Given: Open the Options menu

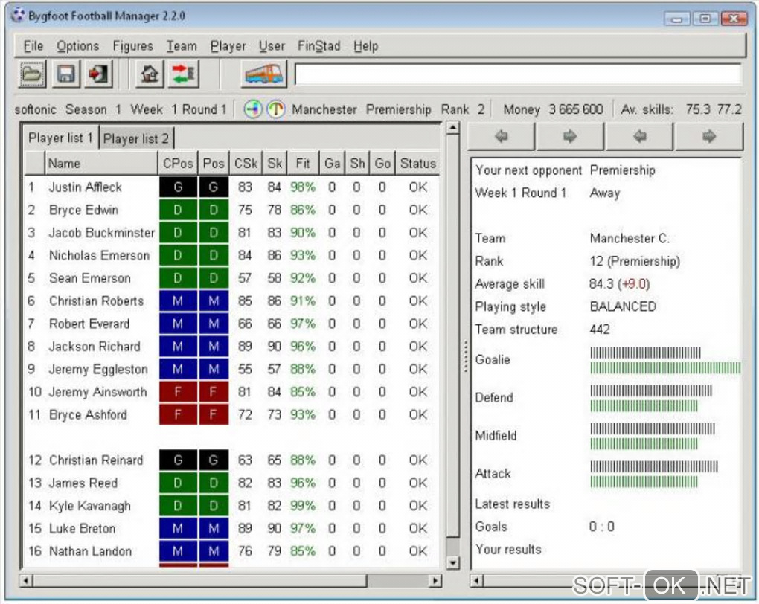Looking at the screenshot, I should coord(78,46).
